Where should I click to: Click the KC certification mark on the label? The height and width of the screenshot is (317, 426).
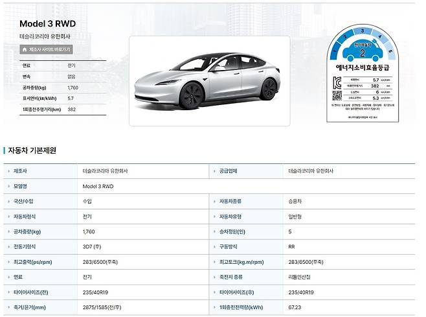coord(337,81)
